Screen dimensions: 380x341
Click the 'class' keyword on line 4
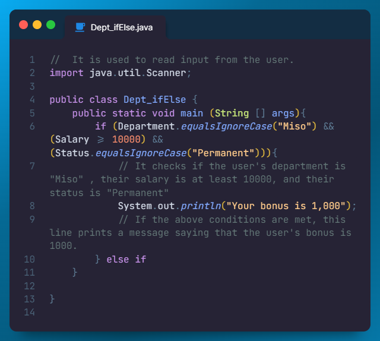coord(103,100)
